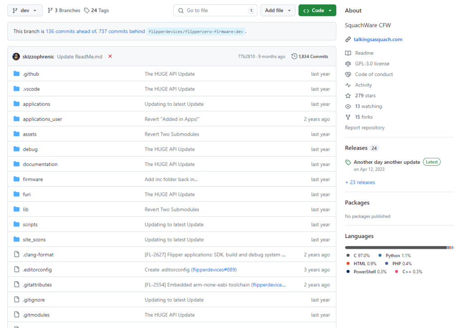Click the .clang-format file icon

17,254
